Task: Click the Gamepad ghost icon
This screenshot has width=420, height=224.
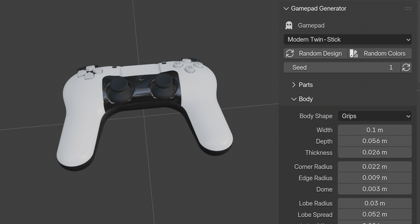Action: click(289, 26)
